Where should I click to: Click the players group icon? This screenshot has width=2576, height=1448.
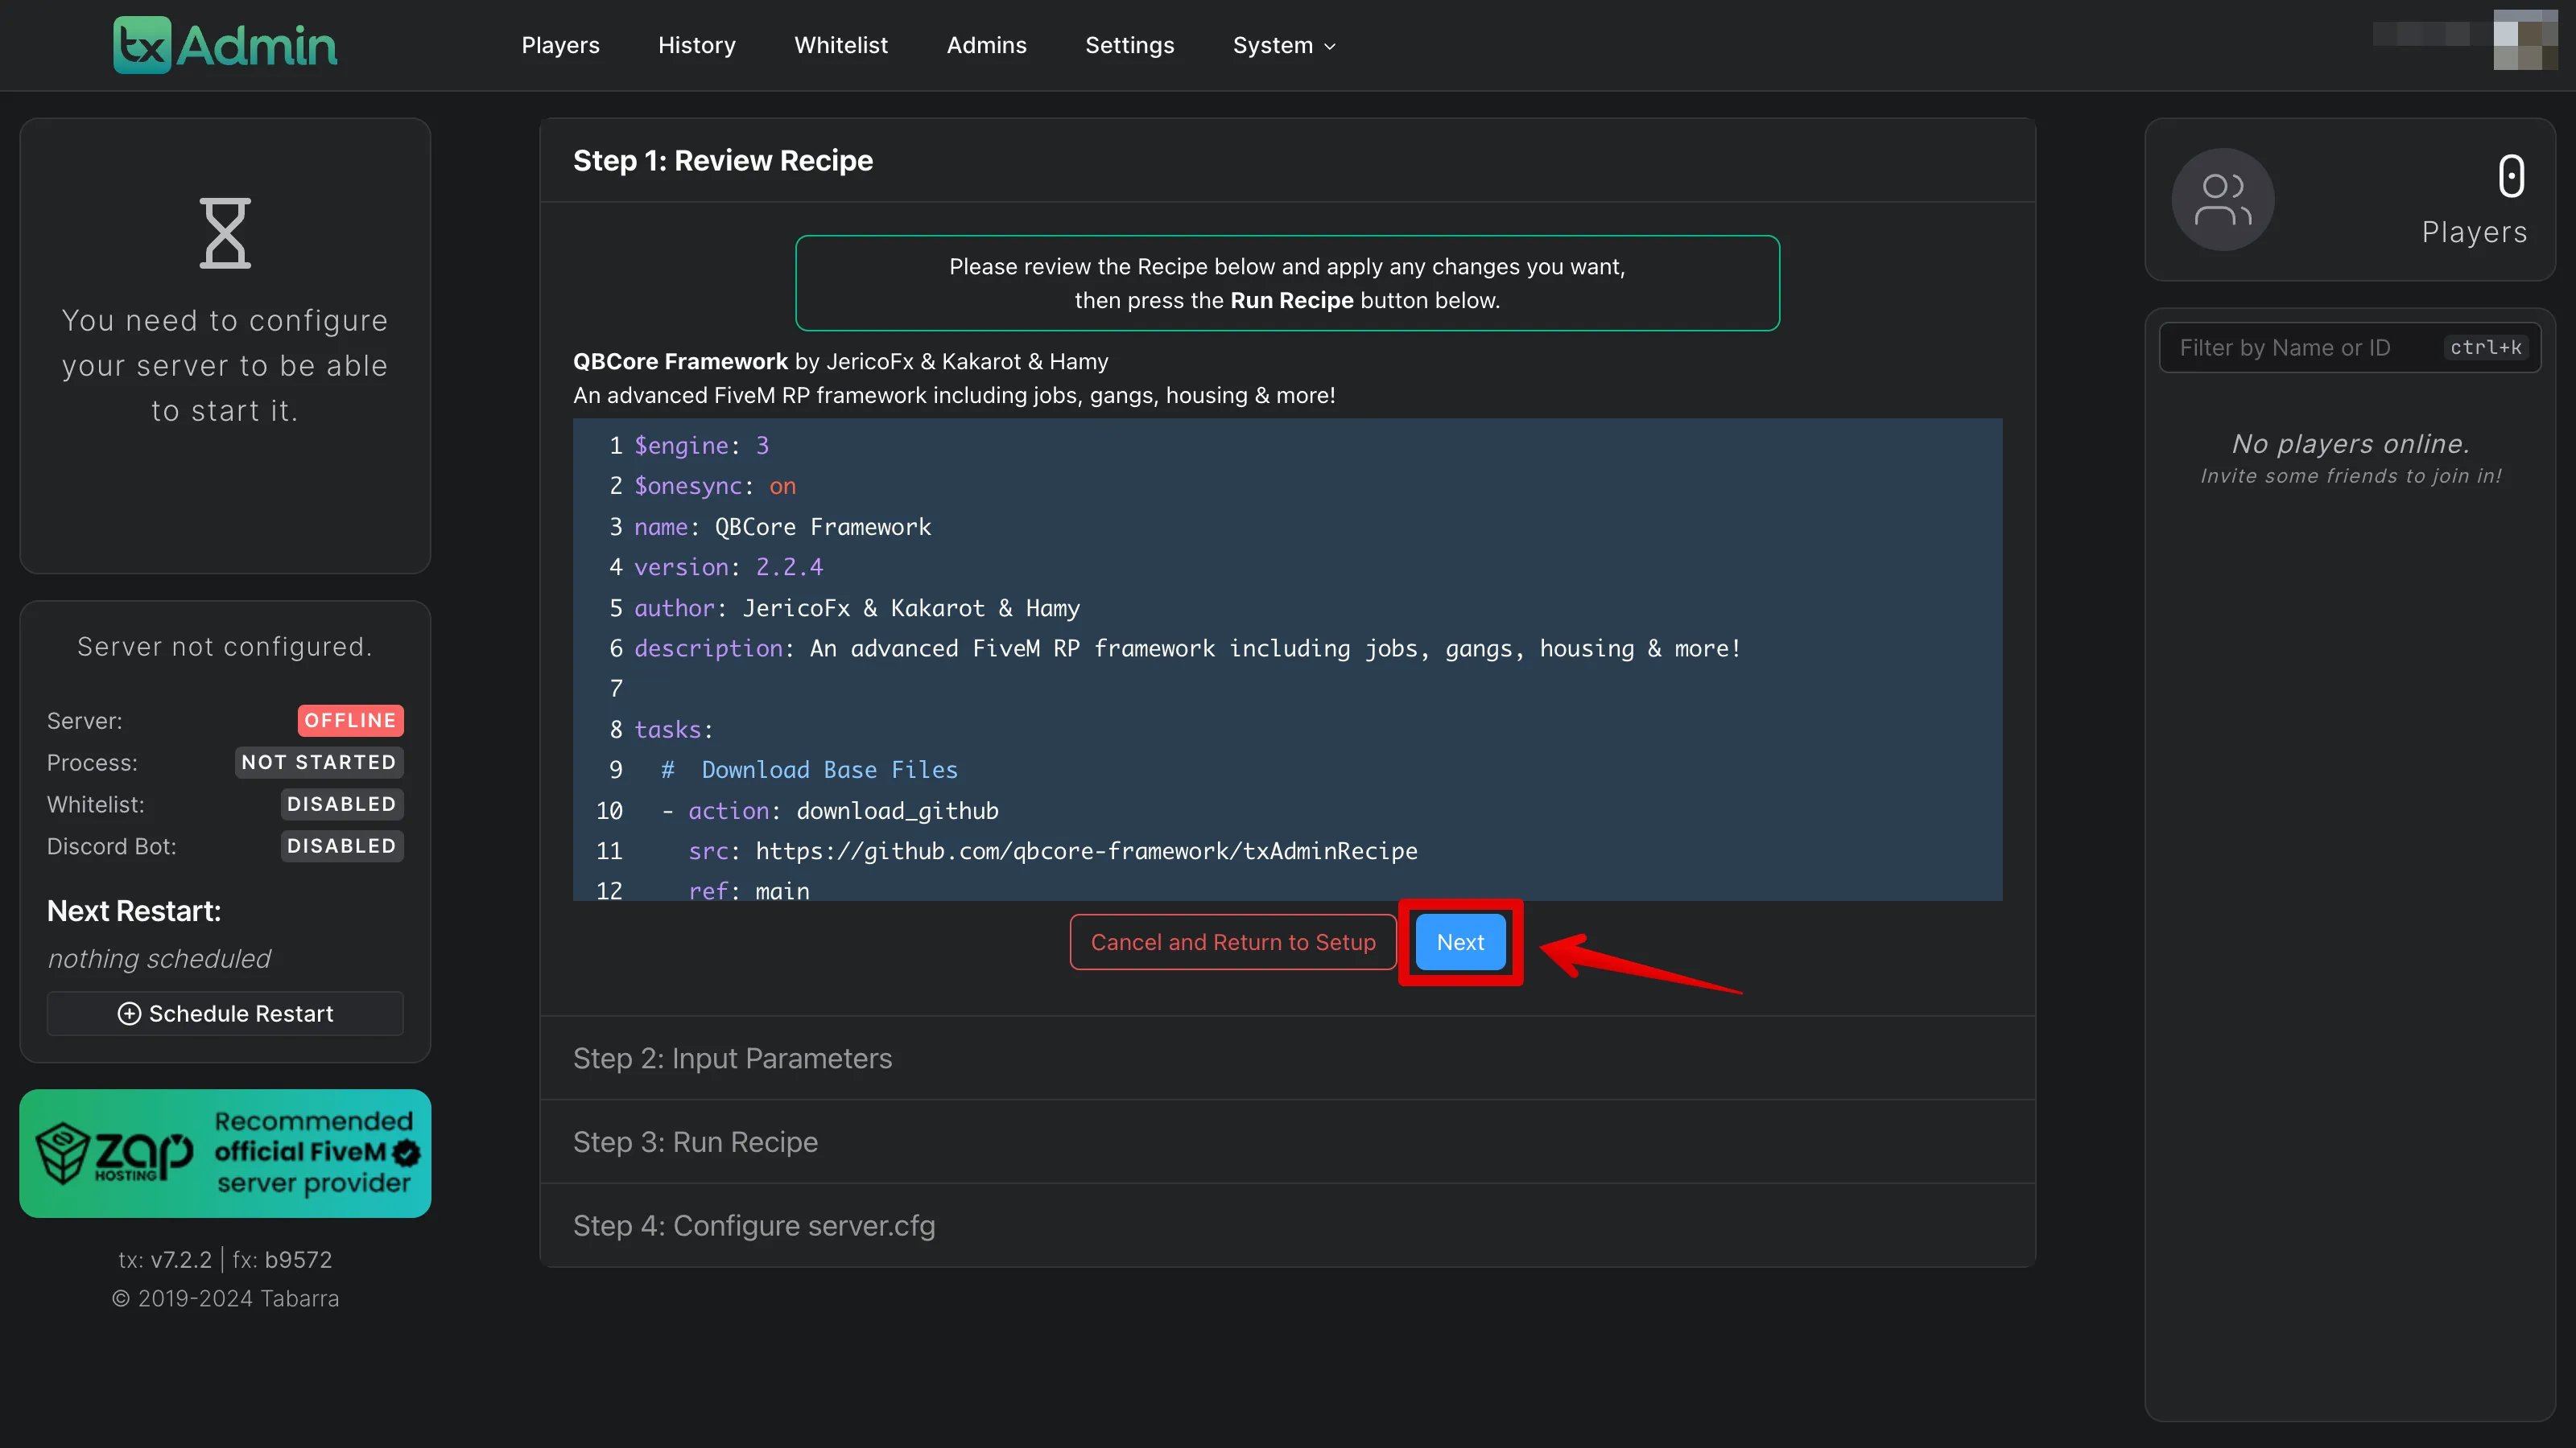point(2222,200)
